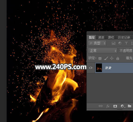Viewport: 133px width, 122px height.
Task: Create a new group folder
Action: click(x=130, y=106)
